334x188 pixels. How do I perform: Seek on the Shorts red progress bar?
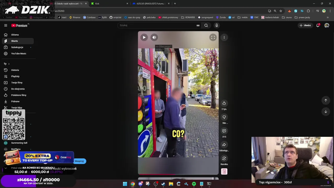[178, 174]
